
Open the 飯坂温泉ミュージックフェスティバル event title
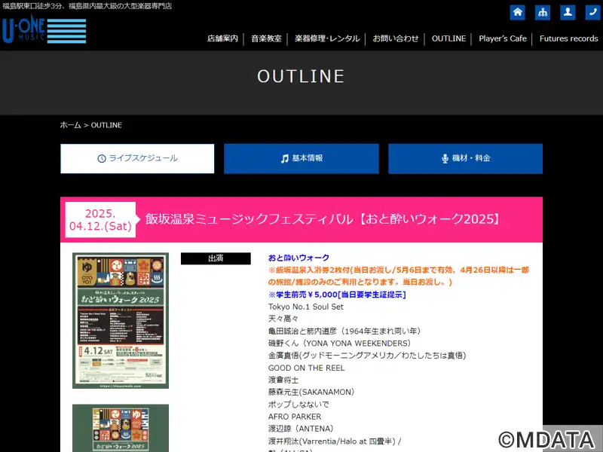(323, 219)
